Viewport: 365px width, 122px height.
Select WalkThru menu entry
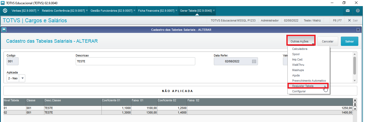click(x=298, y=65)
